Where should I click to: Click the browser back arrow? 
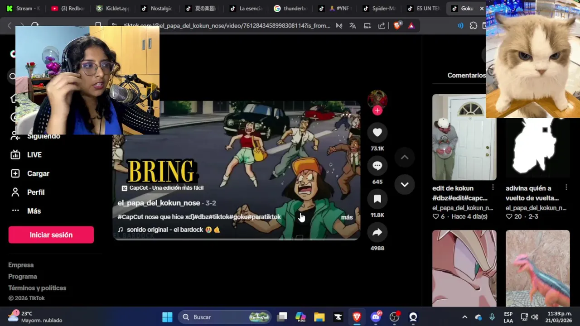[10, 26]
